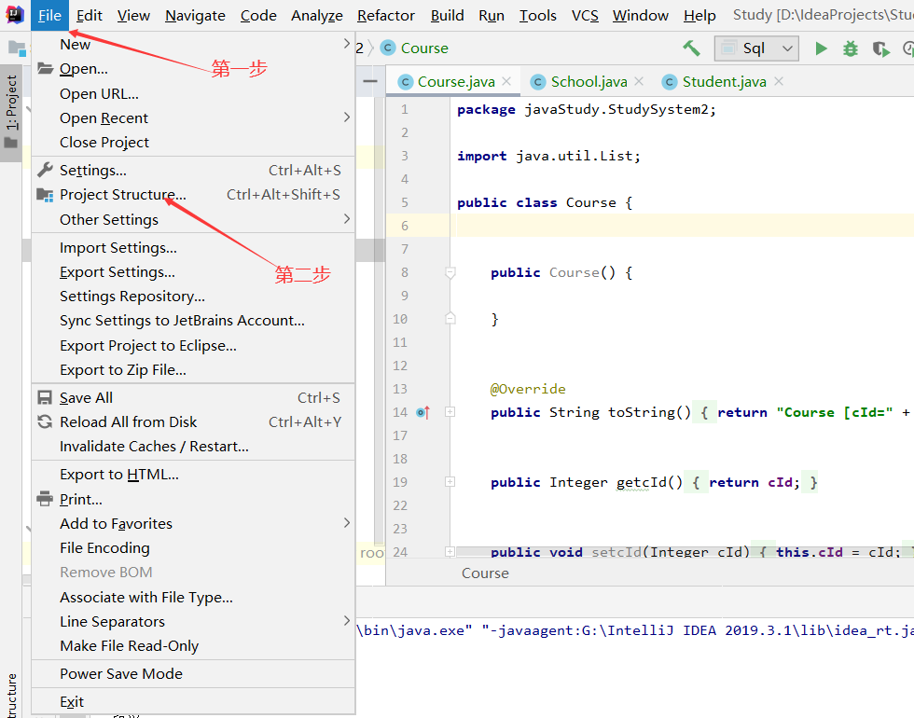Run the Sql configuration with green play icon

821,48
